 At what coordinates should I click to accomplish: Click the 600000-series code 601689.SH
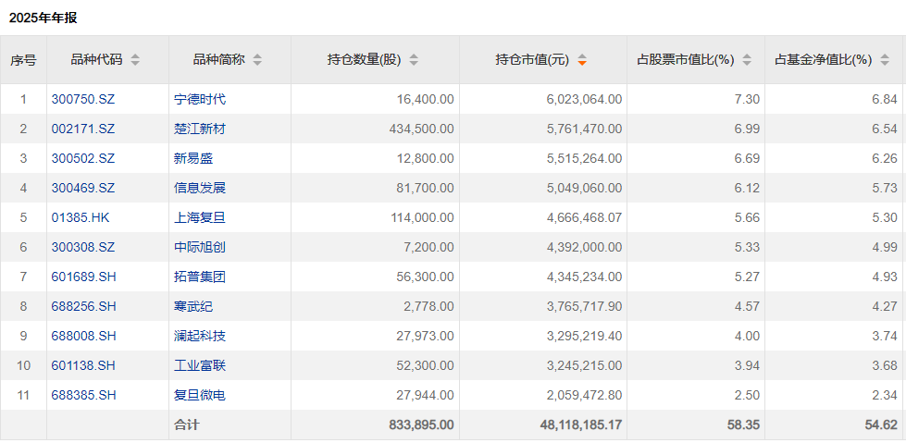point(84,277)
